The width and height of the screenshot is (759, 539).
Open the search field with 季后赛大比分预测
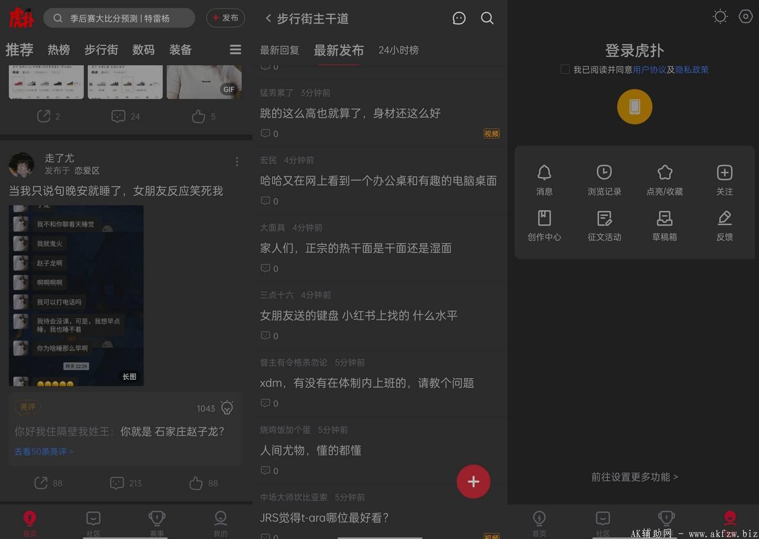[x=119, y=18]
